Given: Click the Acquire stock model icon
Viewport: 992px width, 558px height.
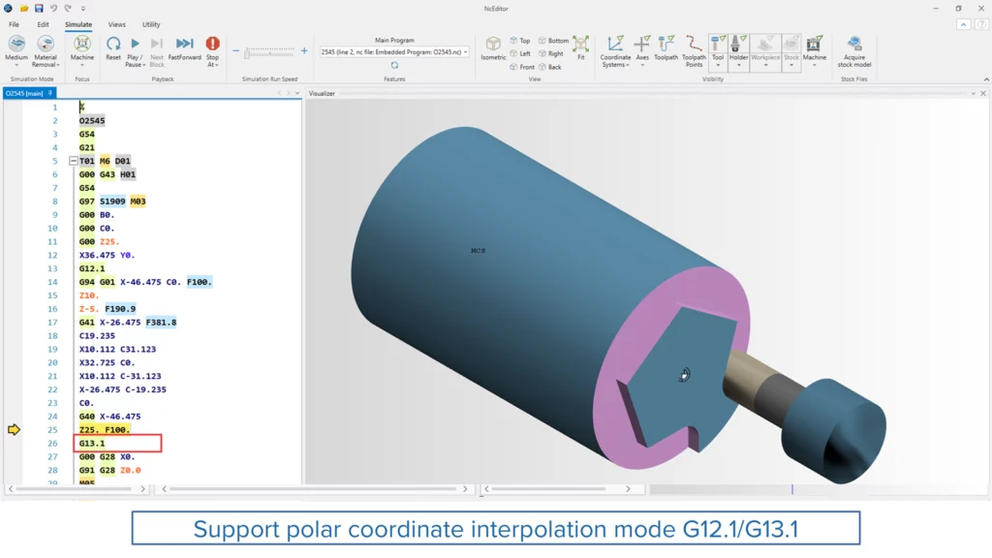Looking at the screenshot, I should point(854,45).
